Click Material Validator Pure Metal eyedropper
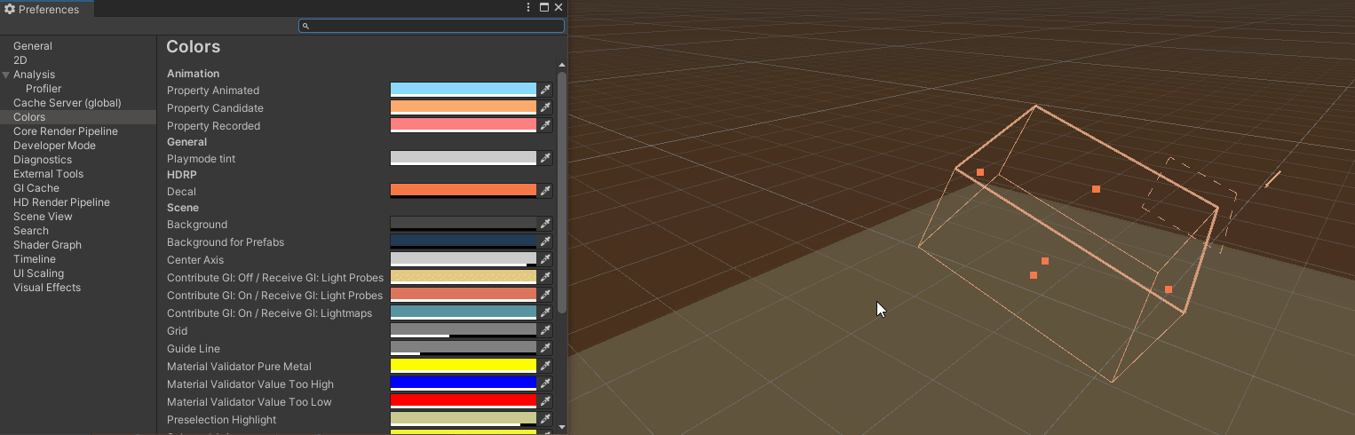This screenshot has width=1355, height=435. pos(546,366)
